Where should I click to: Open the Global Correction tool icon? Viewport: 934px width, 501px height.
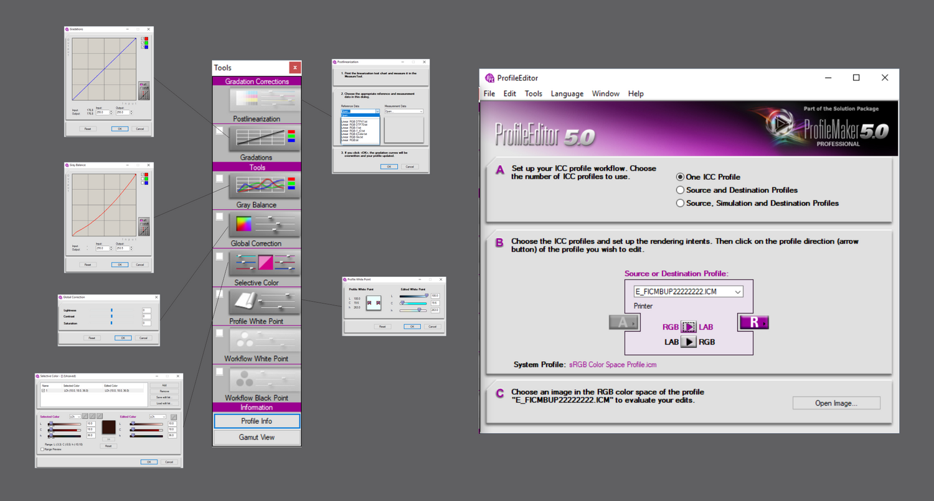[264, 225]
